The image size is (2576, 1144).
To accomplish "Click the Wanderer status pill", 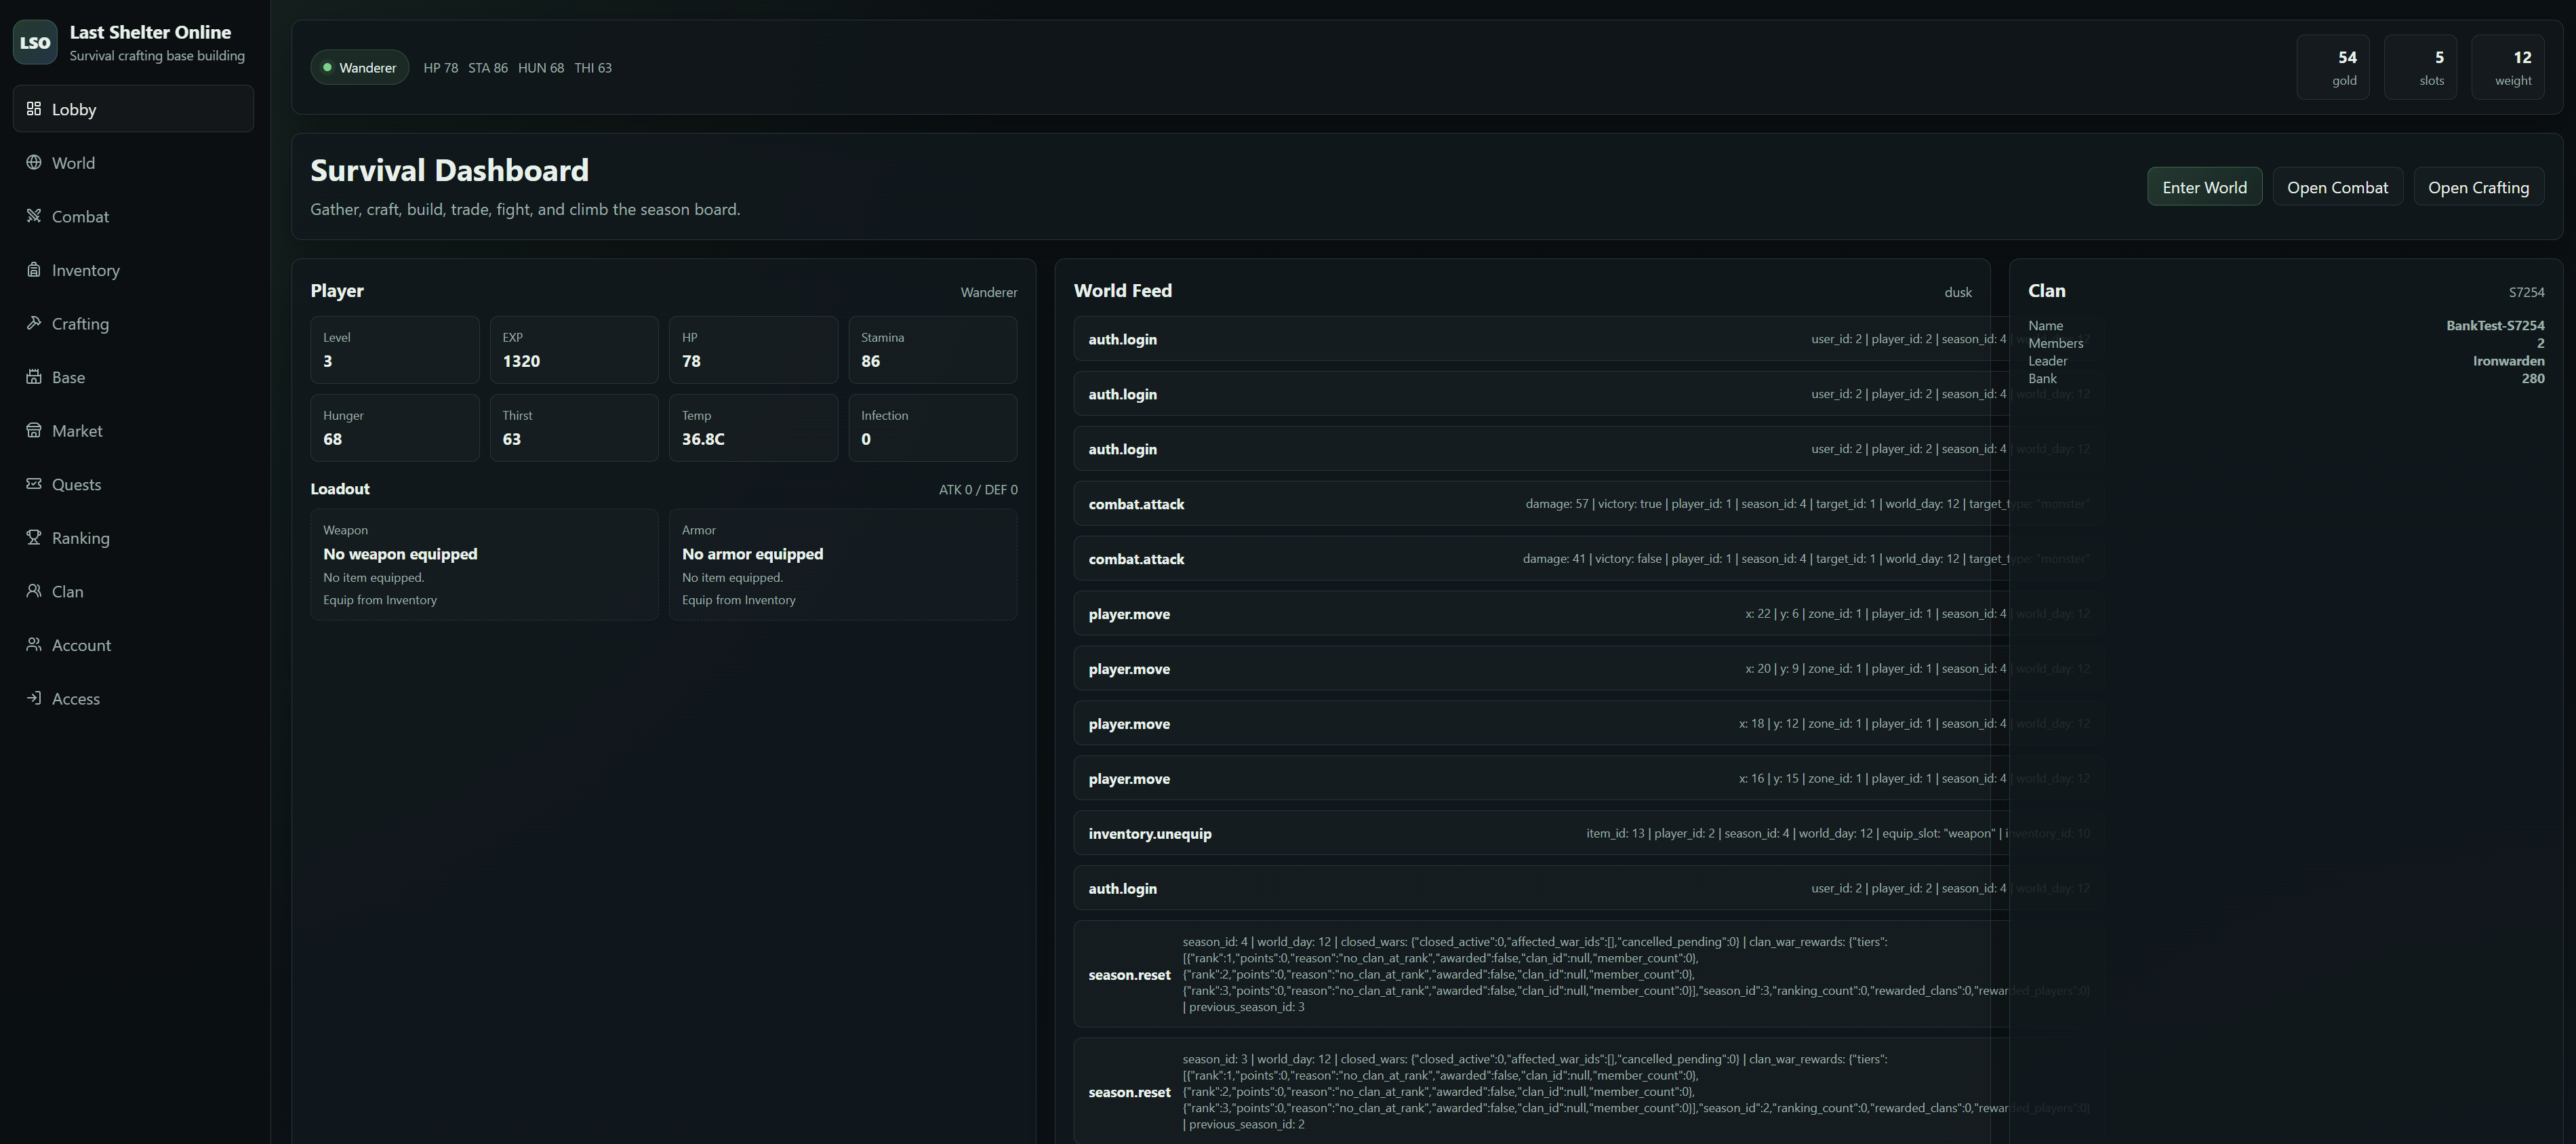I will click(359, 67).
